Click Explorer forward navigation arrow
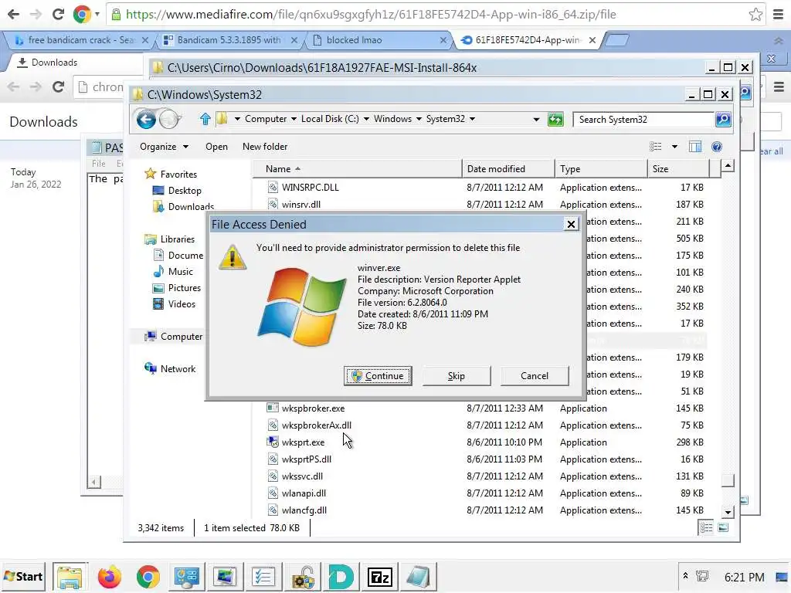The width and height of the screenshot is (791, 593). [x=169, y=120]
